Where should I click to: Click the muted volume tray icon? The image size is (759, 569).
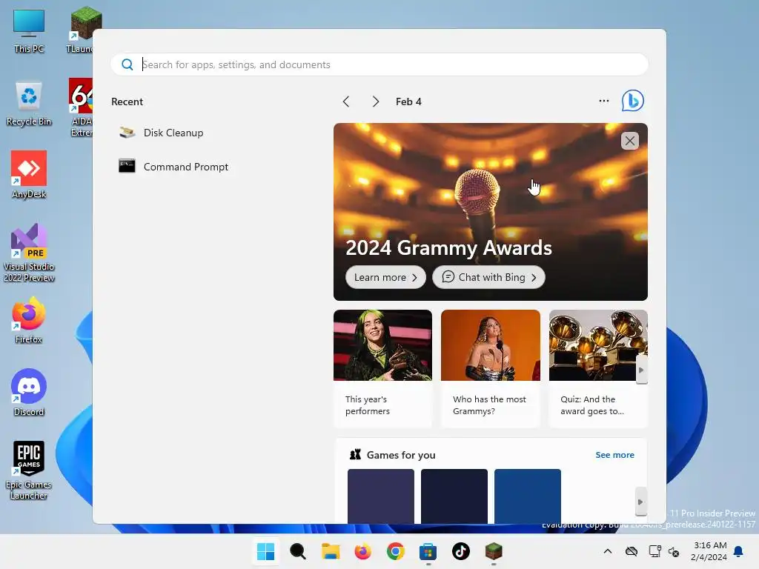tap(674, 551)
